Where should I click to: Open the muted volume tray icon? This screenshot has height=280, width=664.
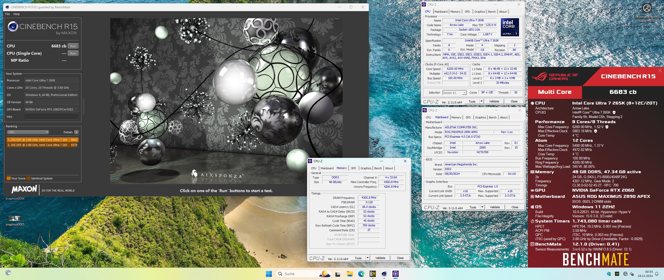pos(632,274)
